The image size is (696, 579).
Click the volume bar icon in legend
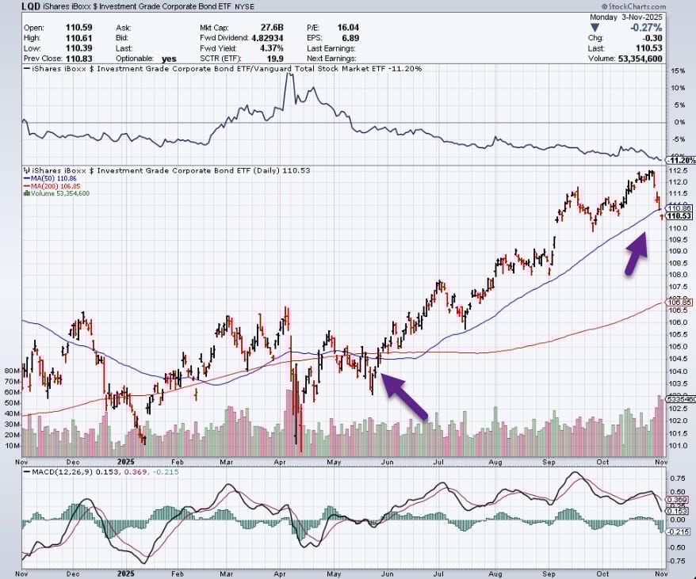coord(27,193)
